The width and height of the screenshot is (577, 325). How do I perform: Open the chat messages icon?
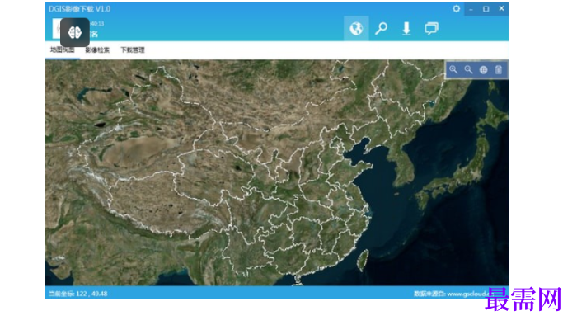[x=431, y=28]
